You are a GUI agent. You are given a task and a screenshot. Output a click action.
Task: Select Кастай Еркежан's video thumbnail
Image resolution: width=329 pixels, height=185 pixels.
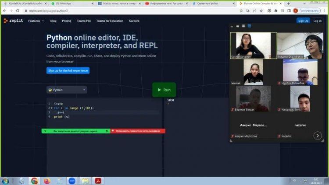253,45
